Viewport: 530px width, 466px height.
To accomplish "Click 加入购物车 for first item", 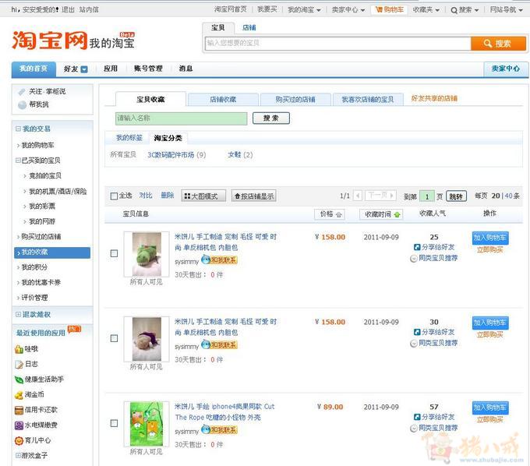I will click(x=490, y=238).
